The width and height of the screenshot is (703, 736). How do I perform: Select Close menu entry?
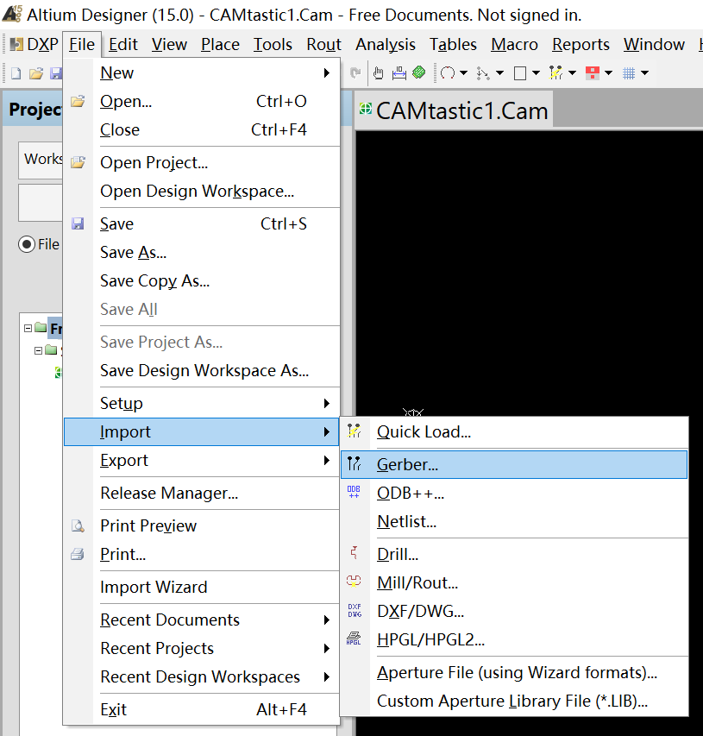click(202, 130)
